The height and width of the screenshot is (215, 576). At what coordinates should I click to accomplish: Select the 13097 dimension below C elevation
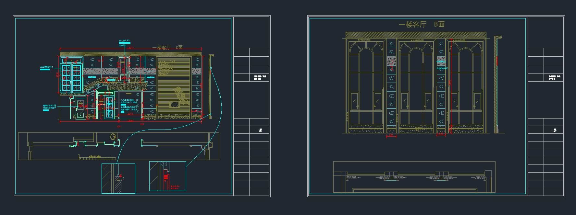[130, 121]
